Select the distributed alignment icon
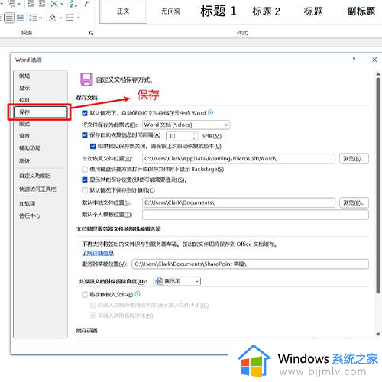Viewport: 382px width, 382px height. point(21,18)
